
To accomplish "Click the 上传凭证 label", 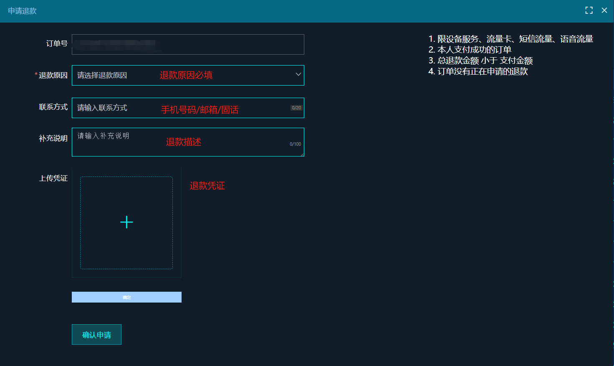I will pos(53,178).
